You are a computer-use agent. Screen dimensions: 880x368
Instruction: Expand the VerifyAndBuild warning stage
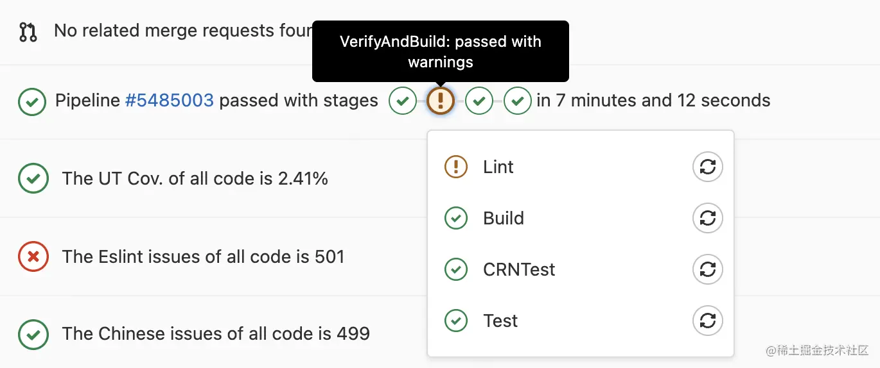point(441,101)
